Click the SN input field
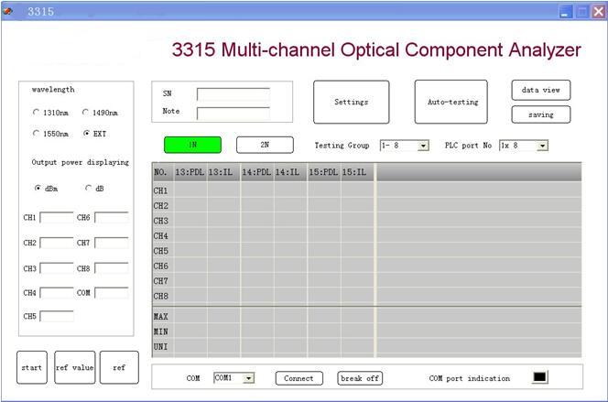Viewport: 608px width, 402px height. click(233, 93)
